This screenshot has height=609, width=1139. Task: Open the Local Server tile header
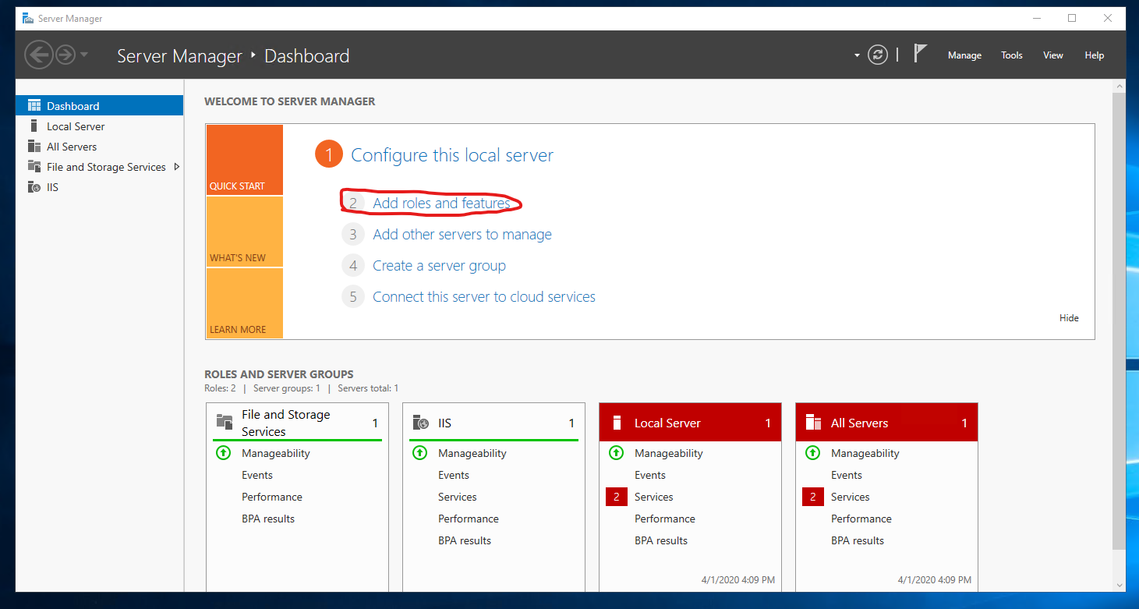pyautogui.click(x=690, y=423)
